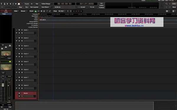Click the session summary overview bar

click(84, 106)
